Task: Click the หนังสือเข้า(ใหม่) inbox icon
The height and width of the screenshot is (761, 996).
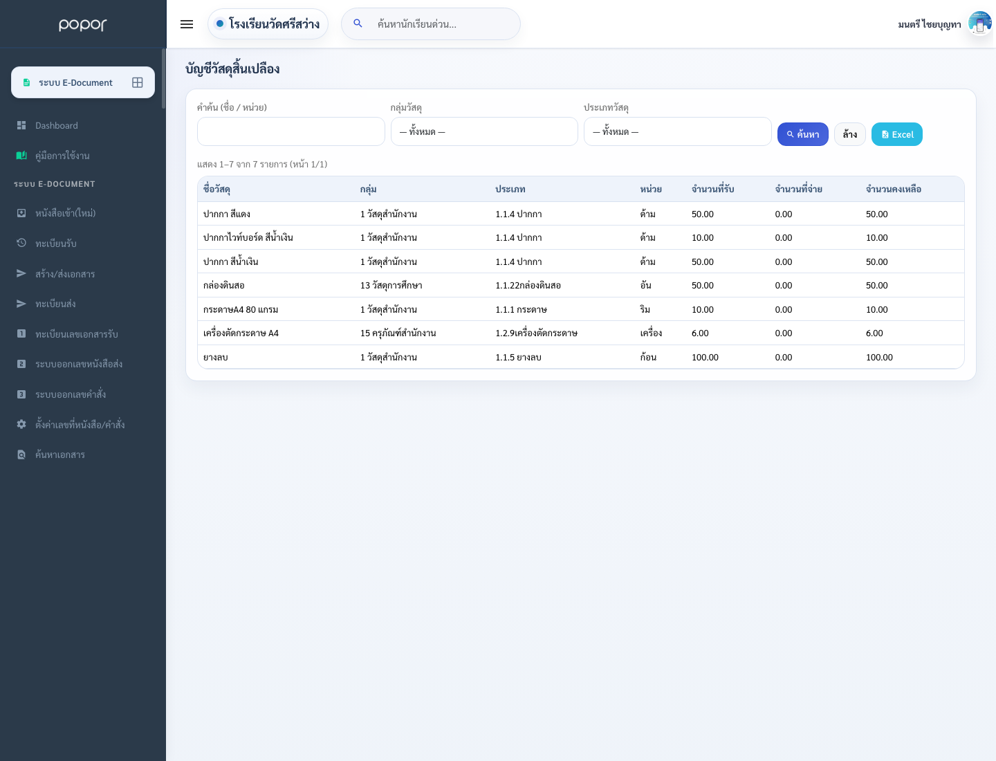Action: point(21,213)
